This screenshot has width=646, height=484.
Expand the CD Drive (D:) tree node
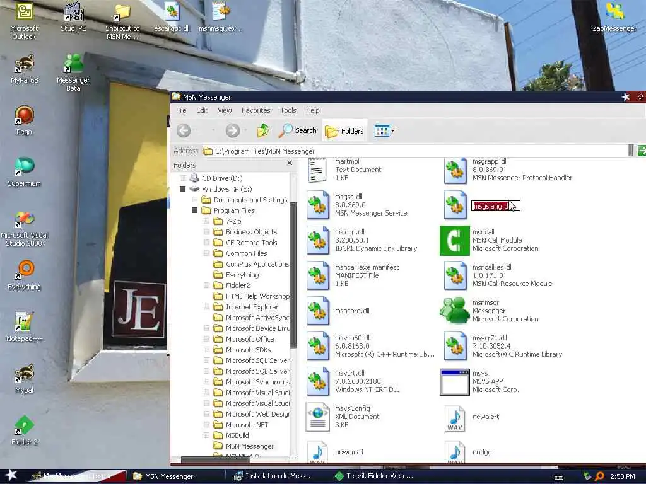point(182,178)
